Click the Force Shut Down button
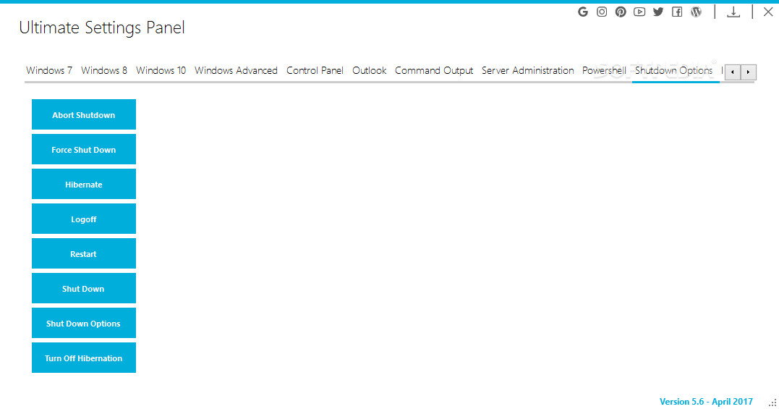The height and width of the screenshot is (409, 779). [x=83, y=150]
